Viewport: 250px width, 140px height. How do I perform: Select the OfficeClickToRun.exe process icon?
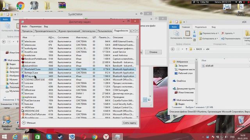pyautogui.click(x=23, y=114)
